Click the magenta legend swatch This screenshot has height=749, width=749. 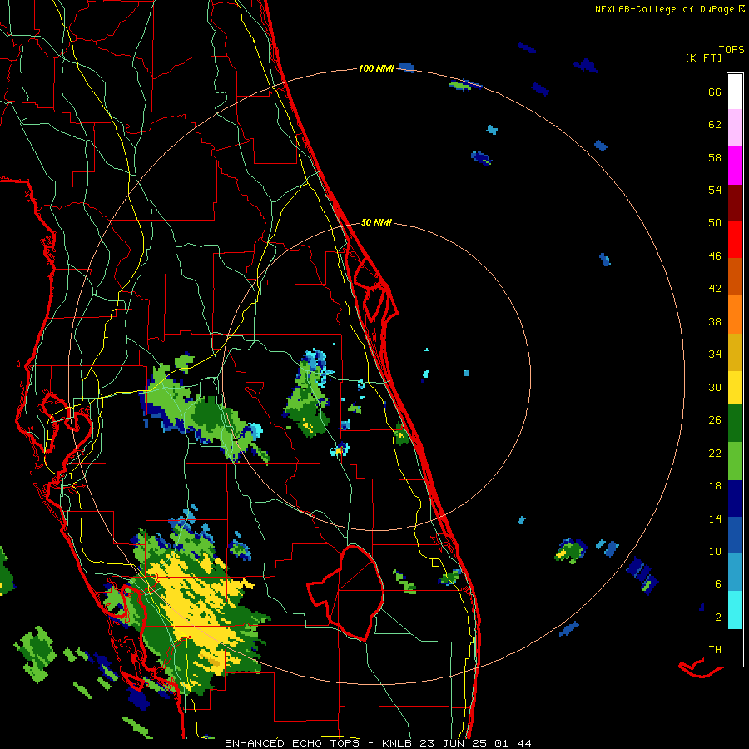point(735,166)
